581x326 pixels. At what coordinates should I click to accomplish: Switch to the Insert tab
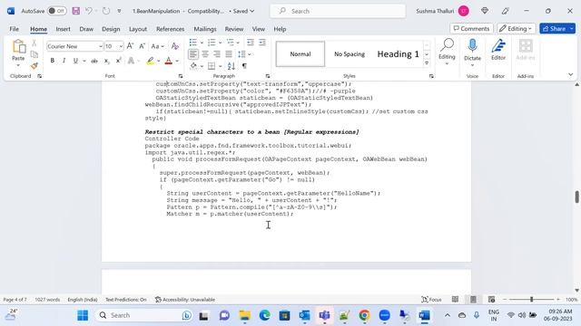[x=63, y=29]
